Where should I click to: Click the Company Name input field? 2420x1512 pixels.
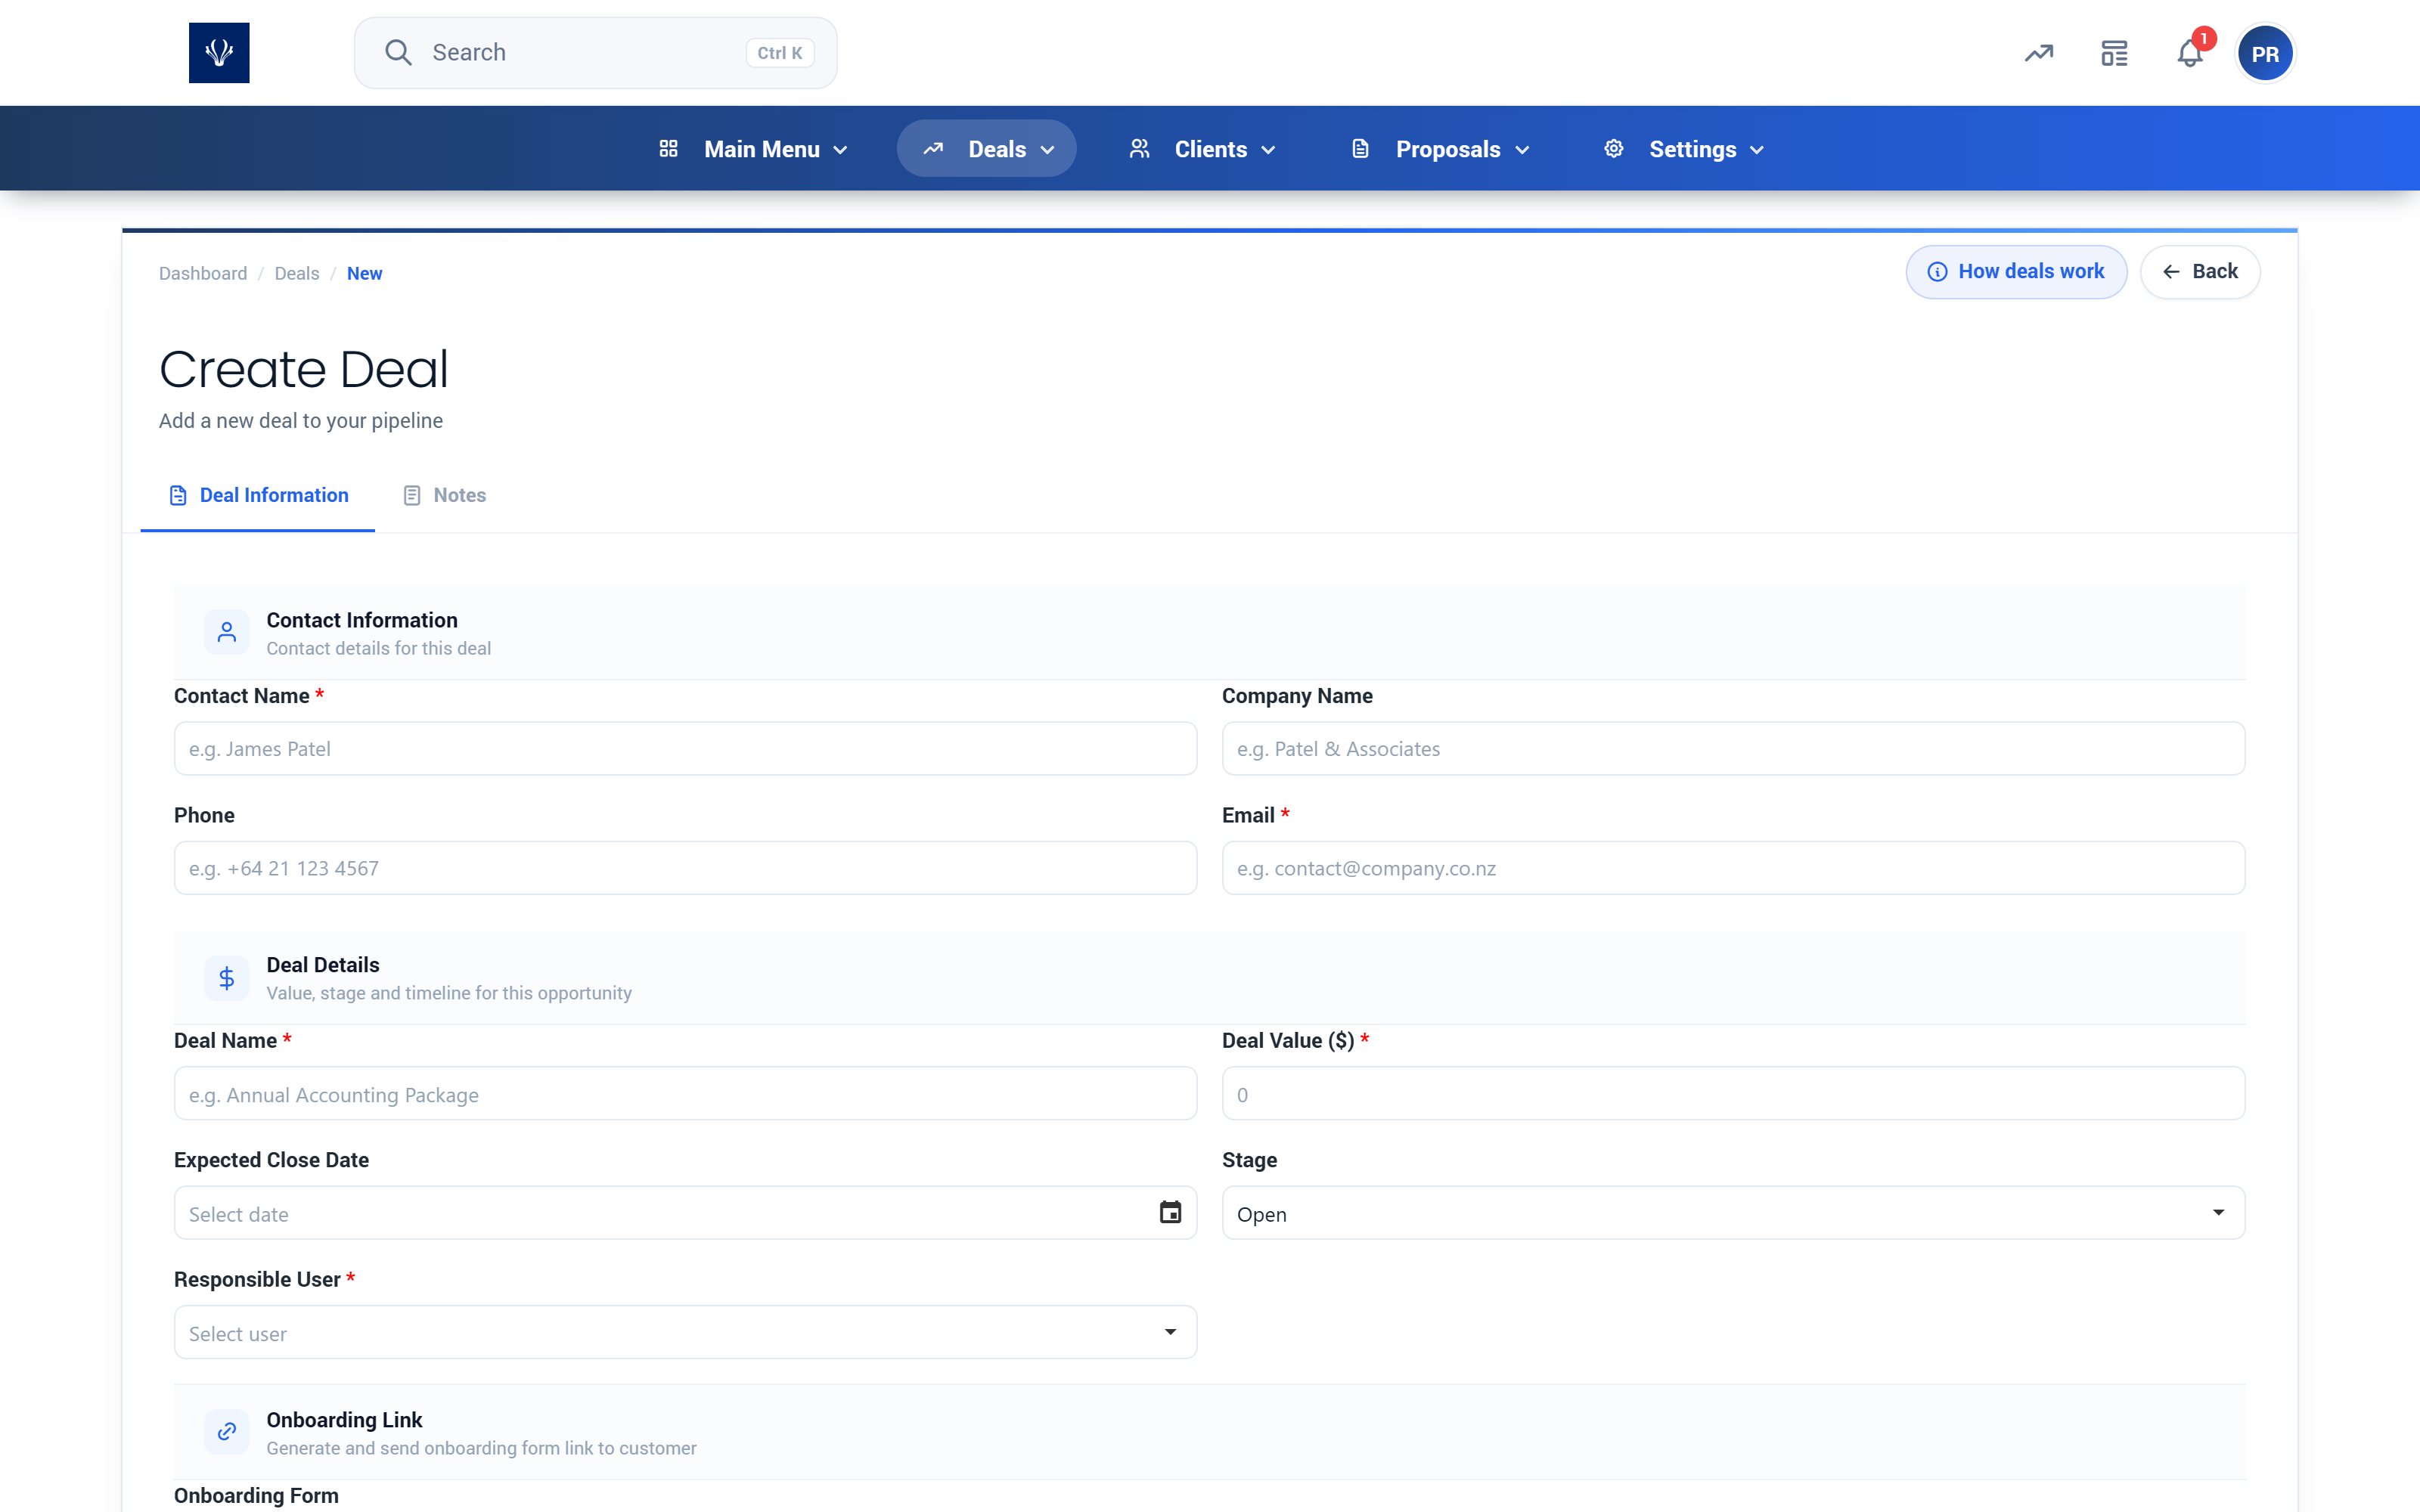1733,748
